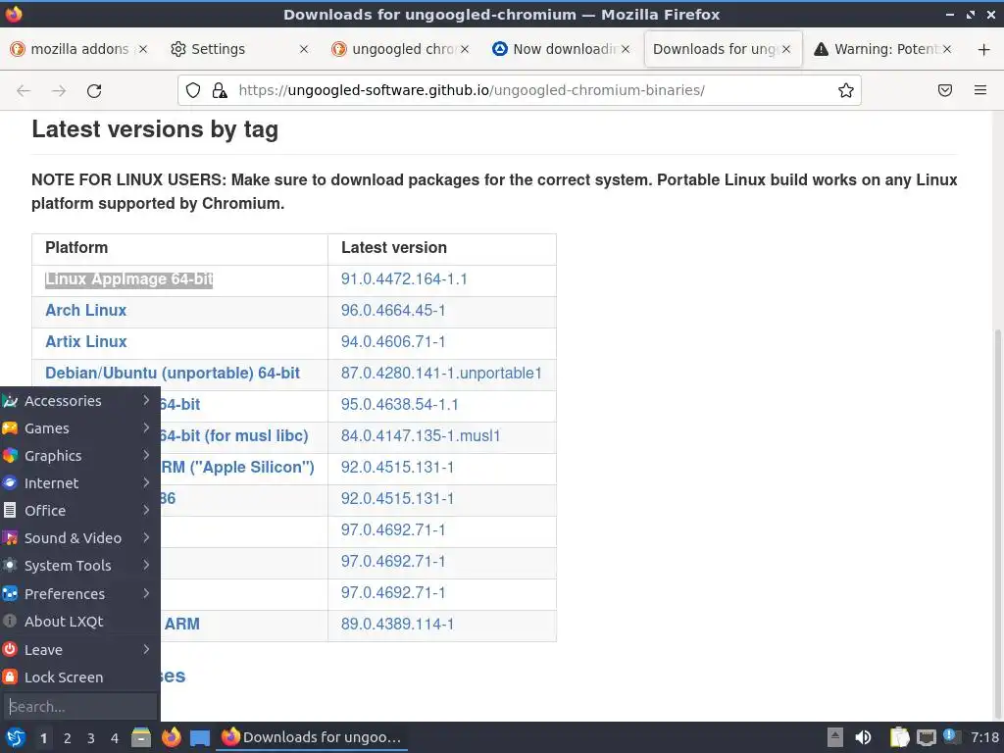Close the 'Warning: Potent' tab

tap(947, 49)
